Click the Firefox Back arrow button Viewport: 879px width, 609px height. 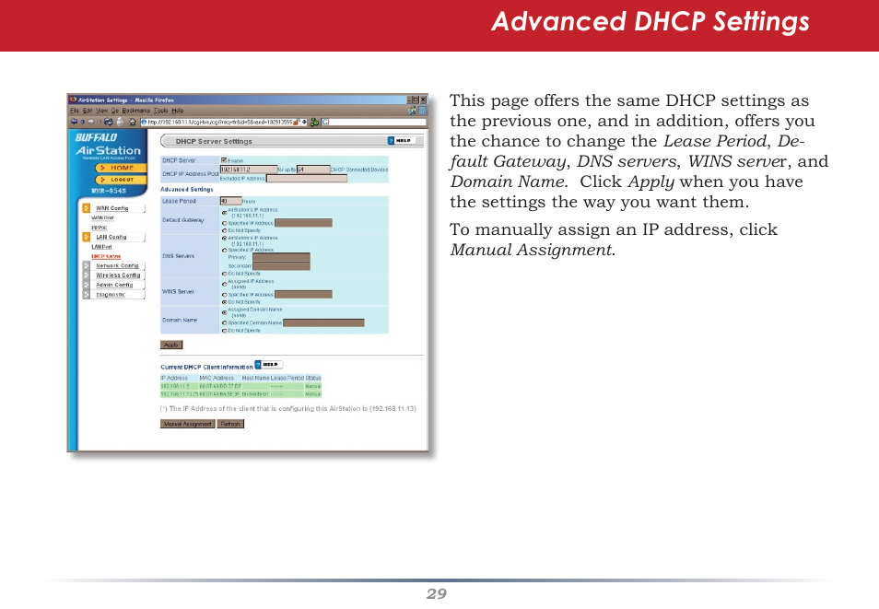click(x=74, y=122)
